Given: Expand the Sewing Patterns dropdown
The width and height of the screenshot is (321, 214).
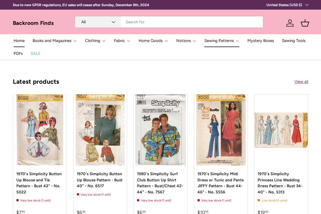Looking at the screenshot, I should [x=238, y=41].
